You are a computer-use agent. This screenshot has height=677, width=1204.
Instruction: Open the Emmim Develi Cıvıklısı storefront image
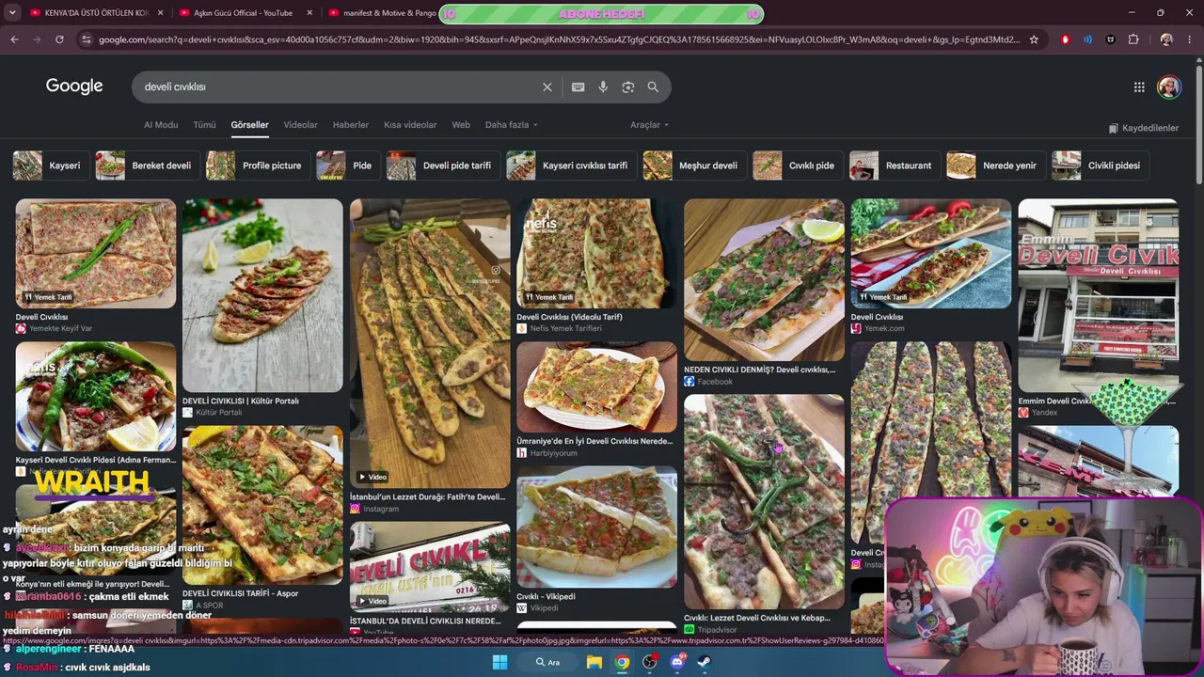coord(1098,295)
